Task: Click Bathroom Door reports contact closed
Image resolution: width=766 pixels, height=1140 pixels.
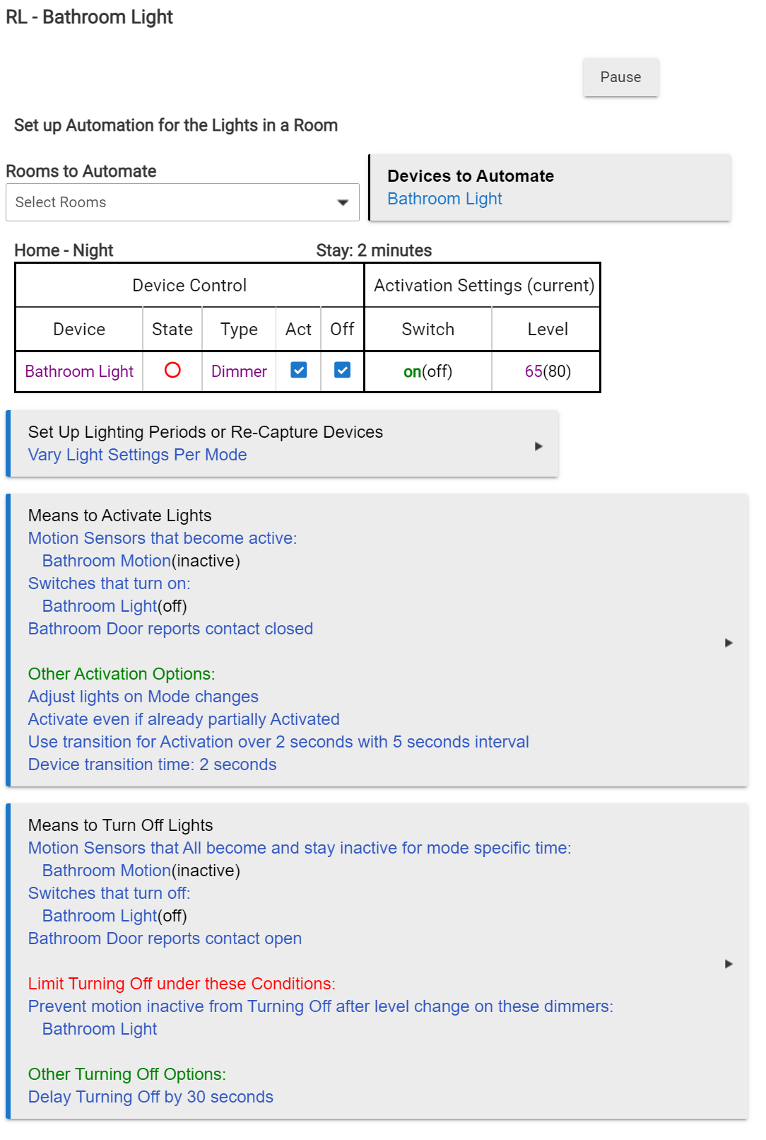Action: click(x=170, y=629)
